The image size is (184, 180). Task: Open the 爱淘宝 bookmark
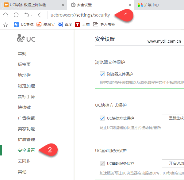(x=45, y=25)
